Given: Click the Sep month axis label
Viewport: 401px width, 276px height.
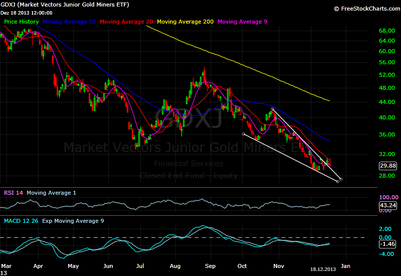Looking at the screenshot, I should click(210, 266).
